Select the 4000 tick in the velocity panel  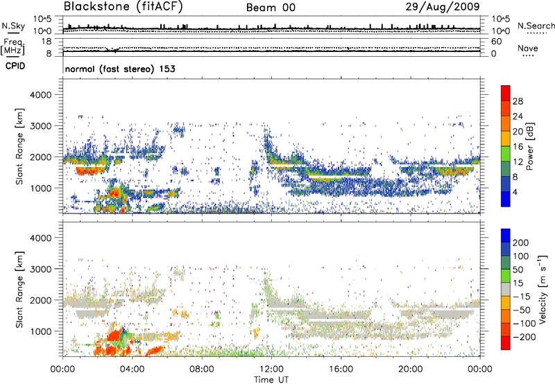point(41,238)
